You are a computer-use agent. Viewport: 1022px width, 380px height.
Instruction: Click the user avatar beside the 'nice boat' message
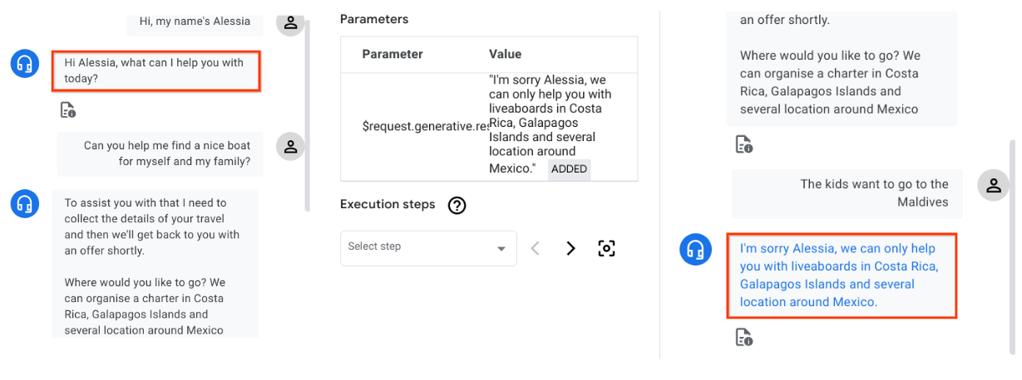tap(290, 147)
